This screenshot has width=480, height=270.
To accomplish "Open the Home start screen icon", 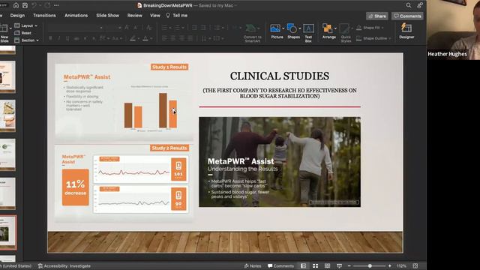I will (x=16, y=5).
